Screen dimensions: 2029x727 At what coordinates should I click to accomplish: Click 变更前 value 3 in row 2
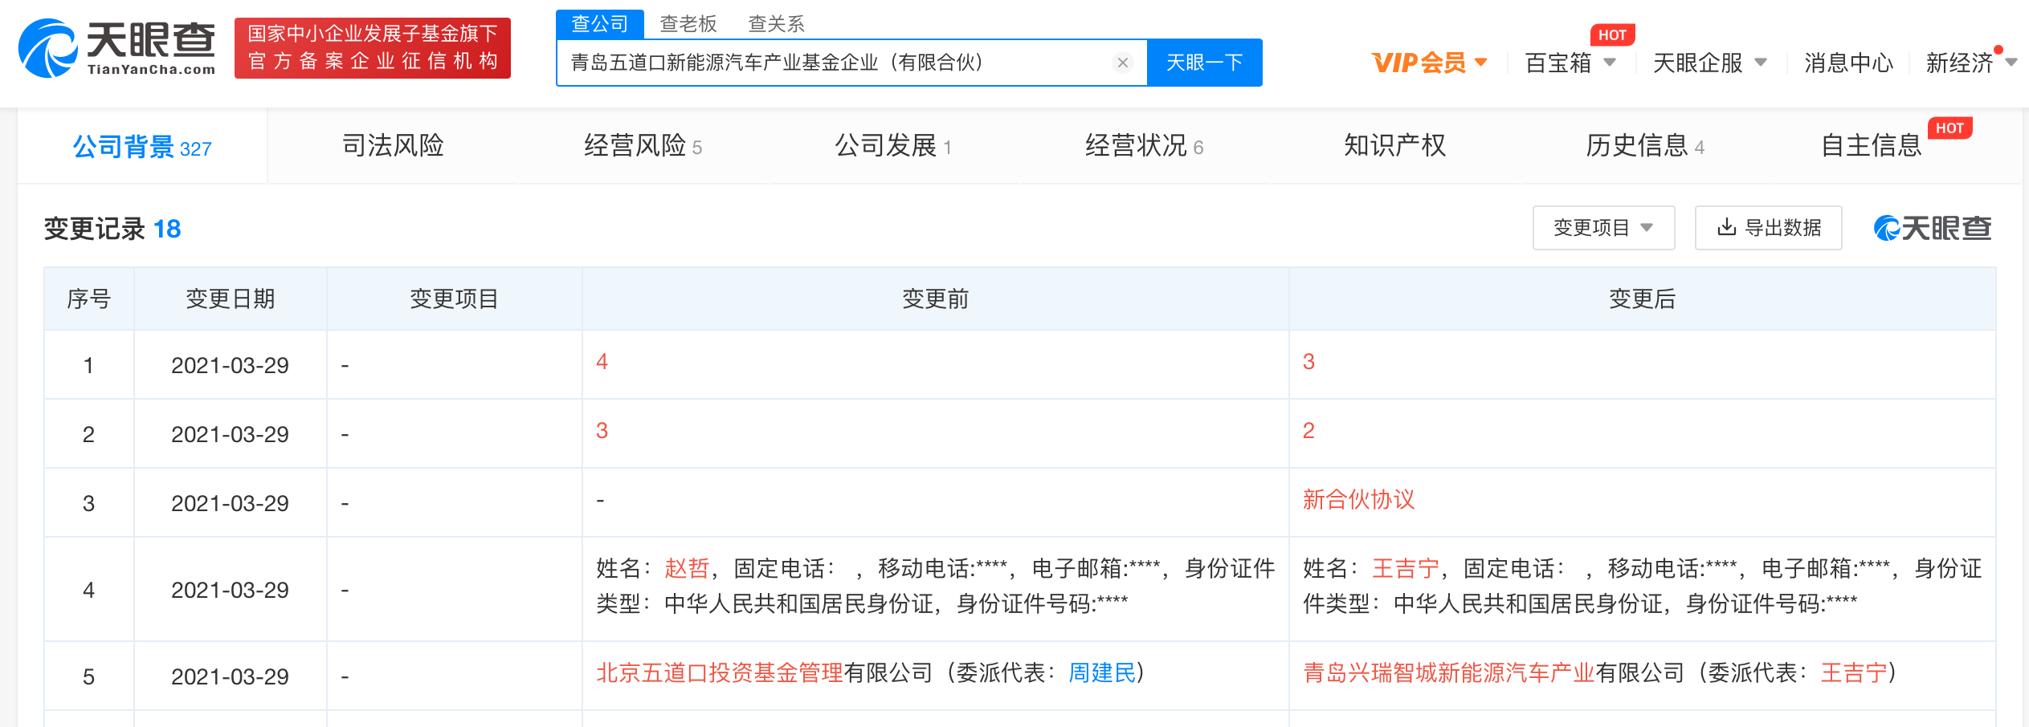602,430
